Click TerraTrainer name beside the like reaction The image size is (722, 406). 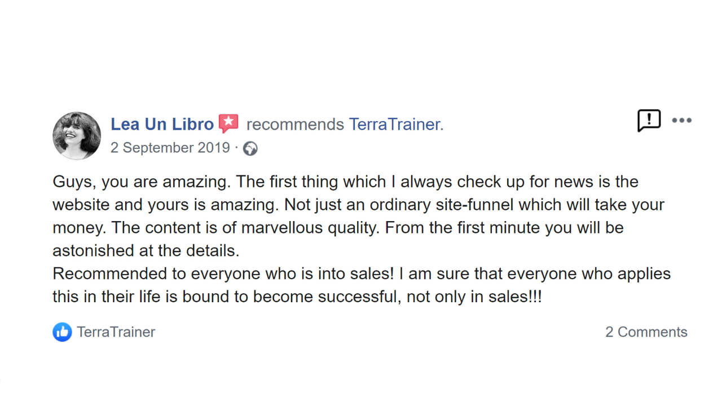coord(116,332)
